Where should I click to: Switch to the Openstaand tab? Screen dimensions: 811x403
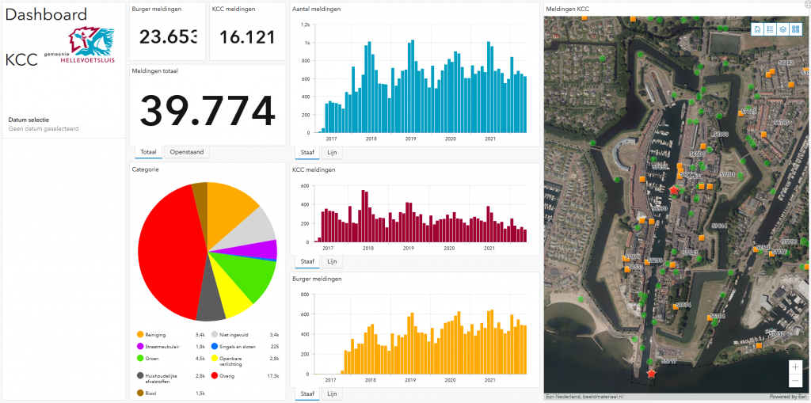coord(187,152)
